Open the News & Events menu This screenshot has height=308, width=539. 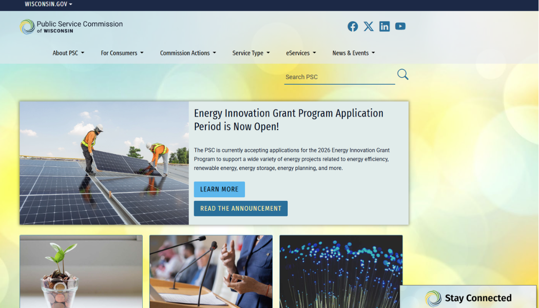pos(353,53)
